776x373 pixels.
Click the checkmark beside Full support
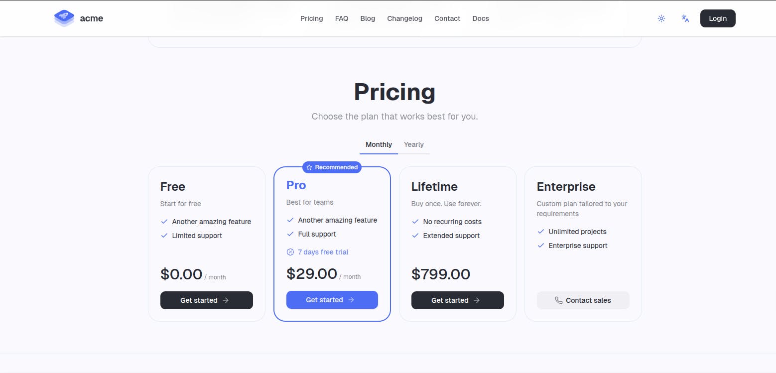[x=290, y=234]
